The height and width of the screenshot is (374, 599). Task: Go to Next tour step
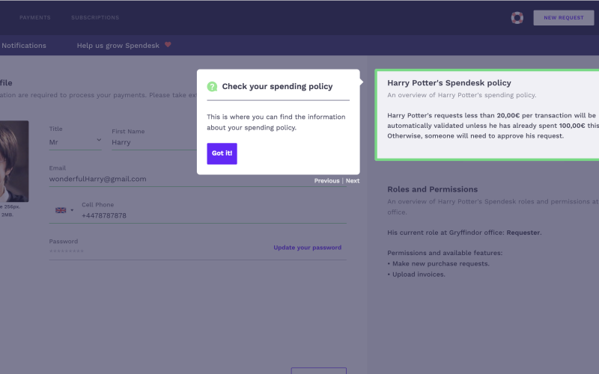(x=353, y=181)
